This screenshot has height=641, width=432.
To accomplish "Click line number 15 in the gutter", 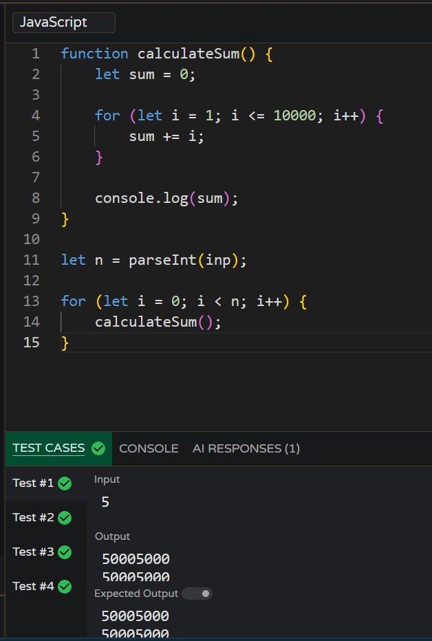I will point(32,343).
